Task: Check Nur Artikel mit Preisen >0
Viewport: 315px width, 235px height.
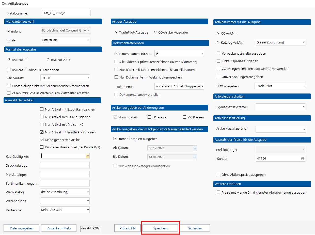Action: pyautogui.click(x=42, y=124)
